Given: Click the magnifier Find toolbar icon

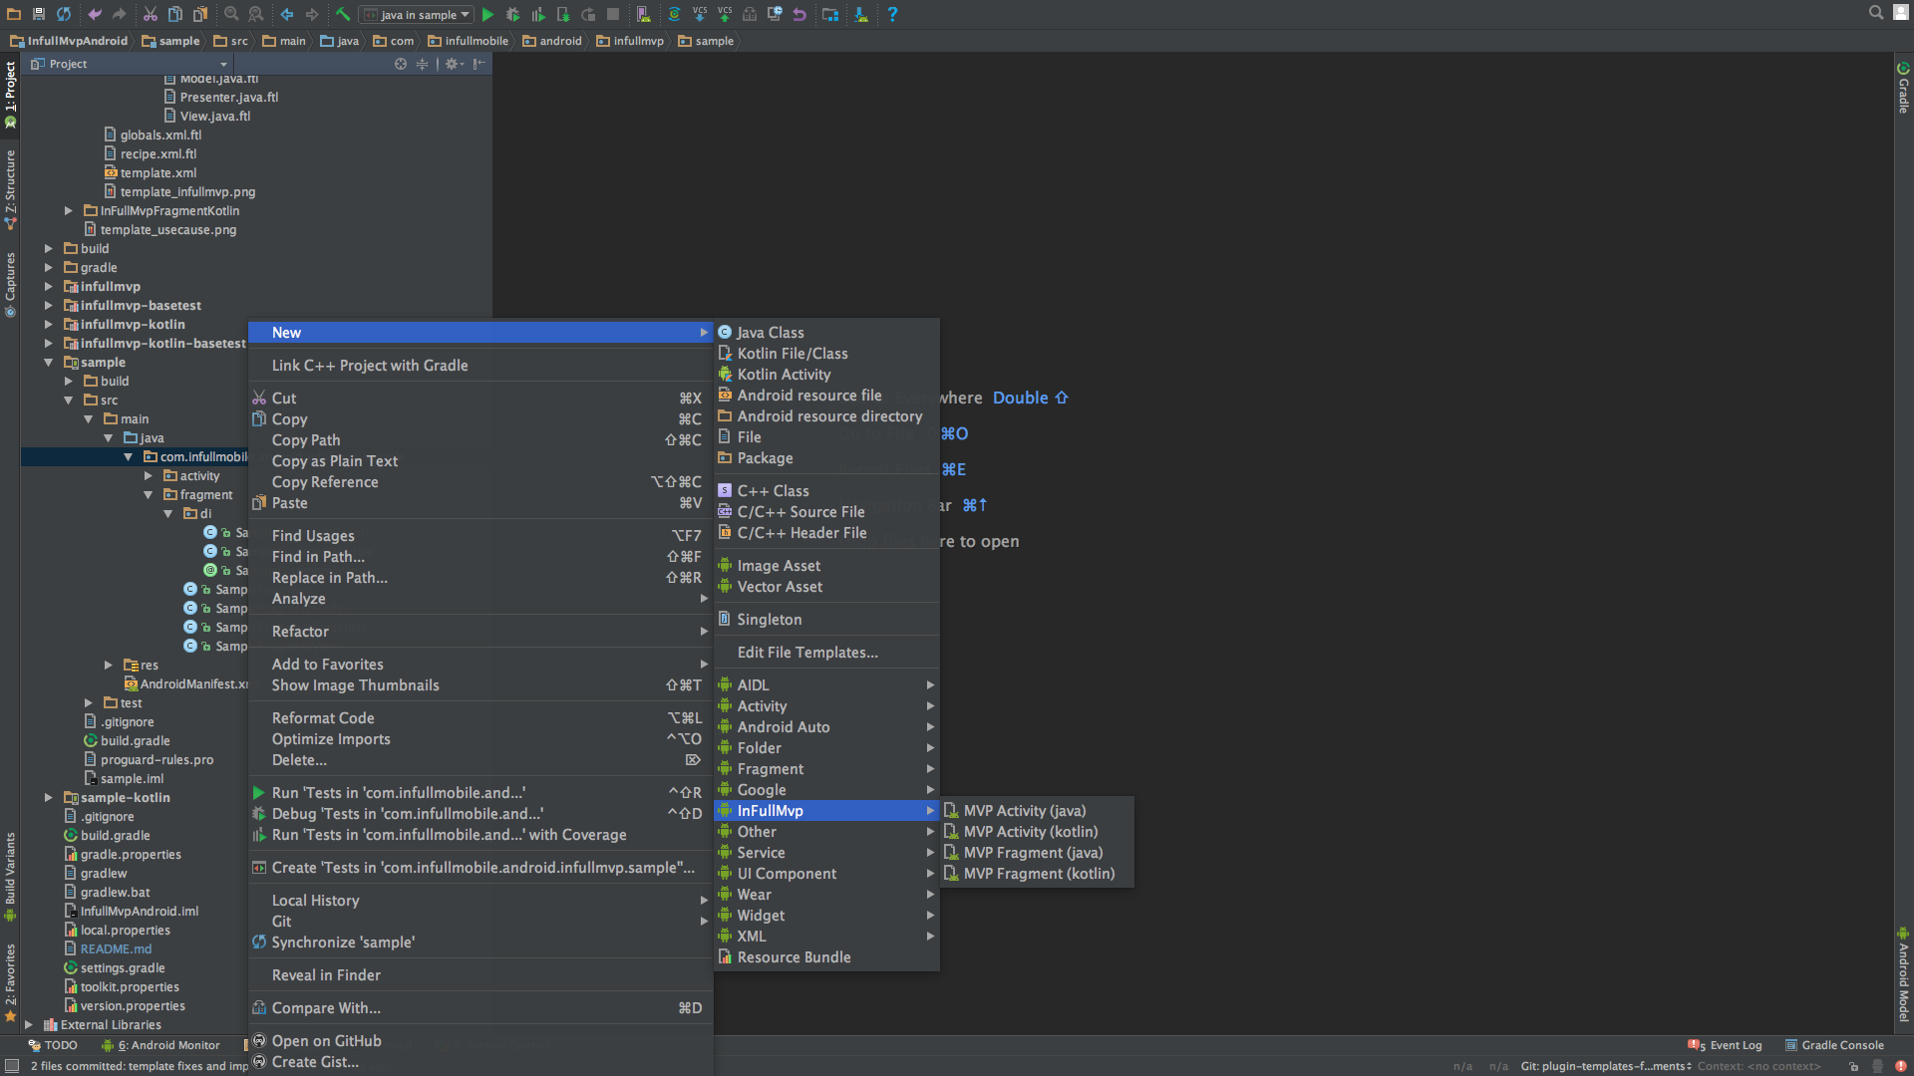Looking at the screenshot, I should 231,14.
